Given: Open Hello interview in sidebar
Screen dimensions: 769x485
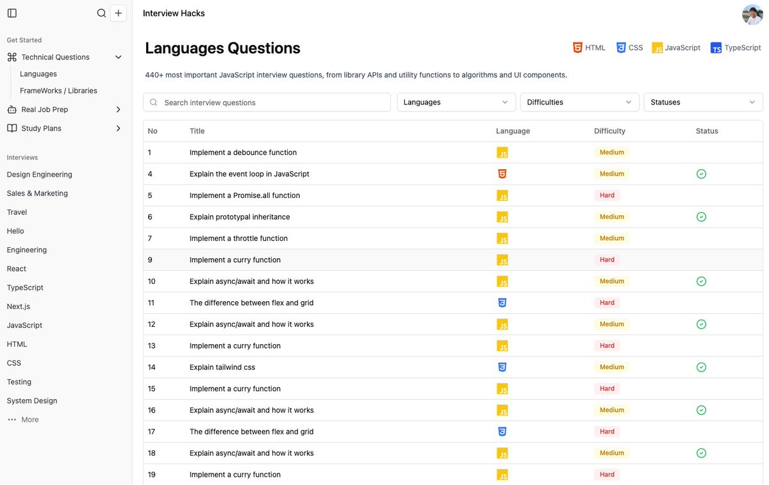Looking at the screenshot, I should (x=15, y=231).
